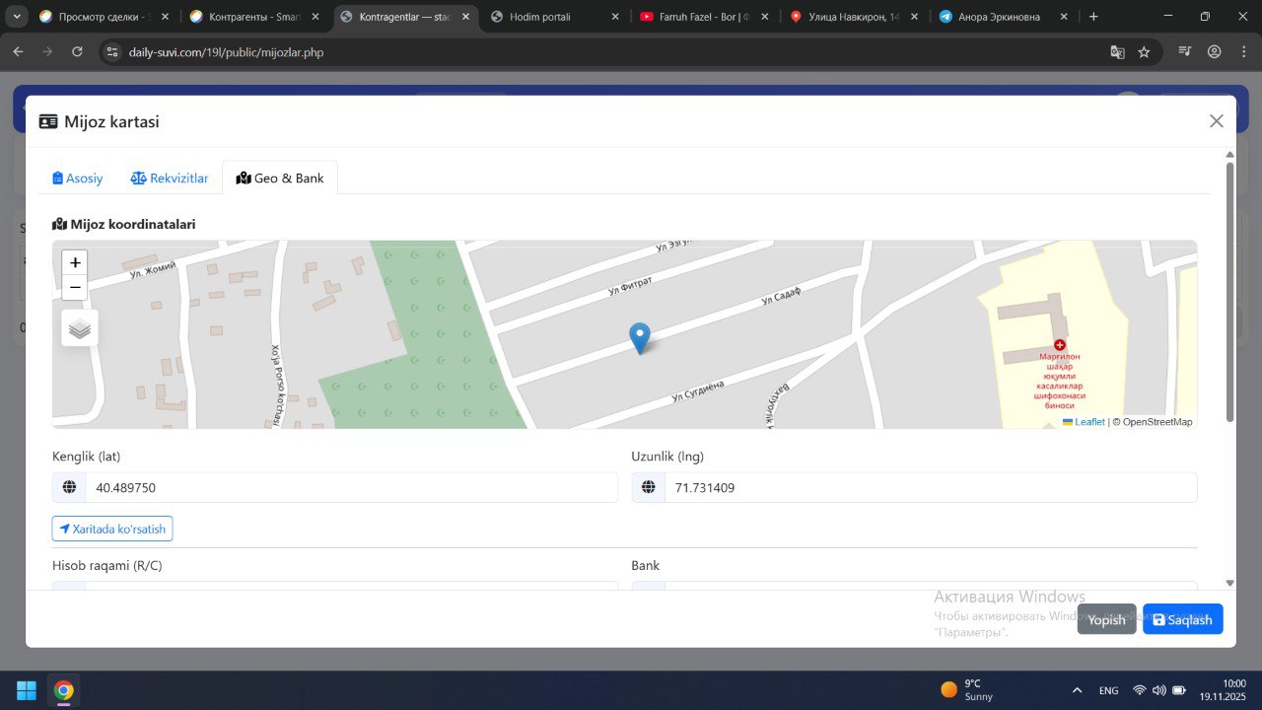Click the blue map location marker
1262x710 pixels.
640,337
